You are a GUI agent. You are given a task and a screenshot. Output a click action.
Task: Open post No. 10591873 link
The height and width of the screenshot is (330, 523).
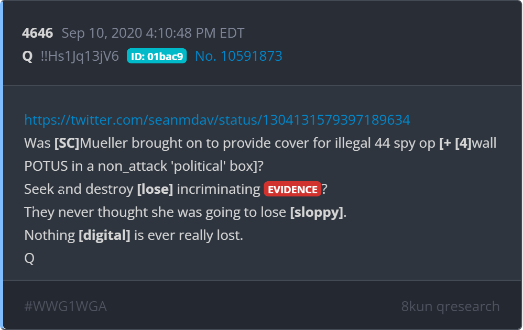[238, 56]
